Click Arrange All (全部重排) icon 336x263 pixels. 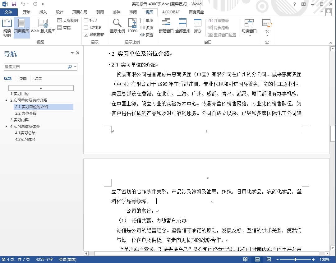[183, 26]
